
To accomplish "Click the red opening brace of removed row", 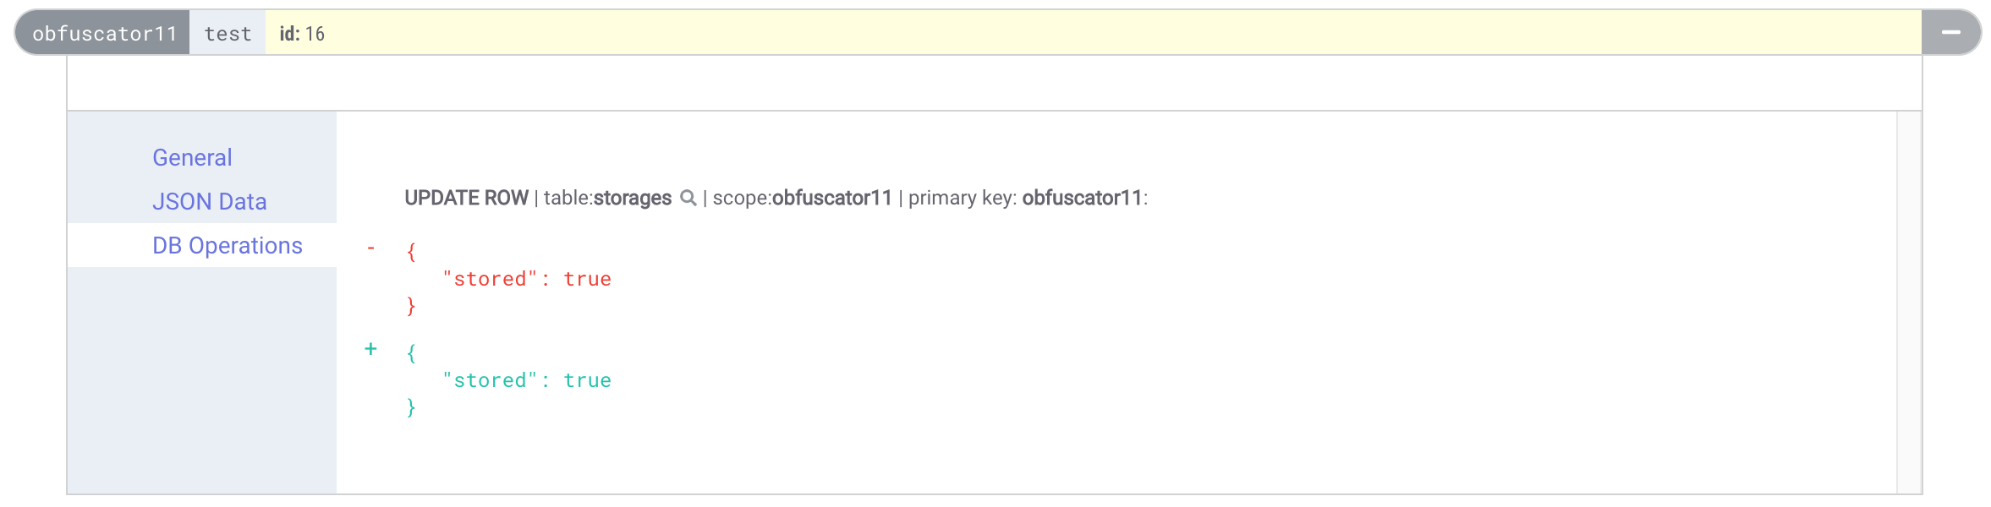I will (x=411, y=252).
